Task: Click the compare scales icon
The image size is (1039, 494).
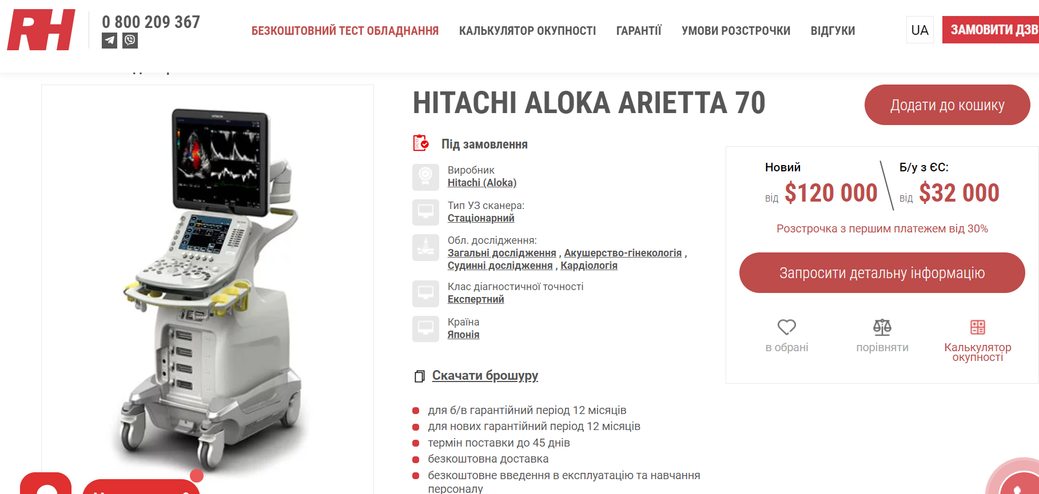Action: click(x=882, y=327)
